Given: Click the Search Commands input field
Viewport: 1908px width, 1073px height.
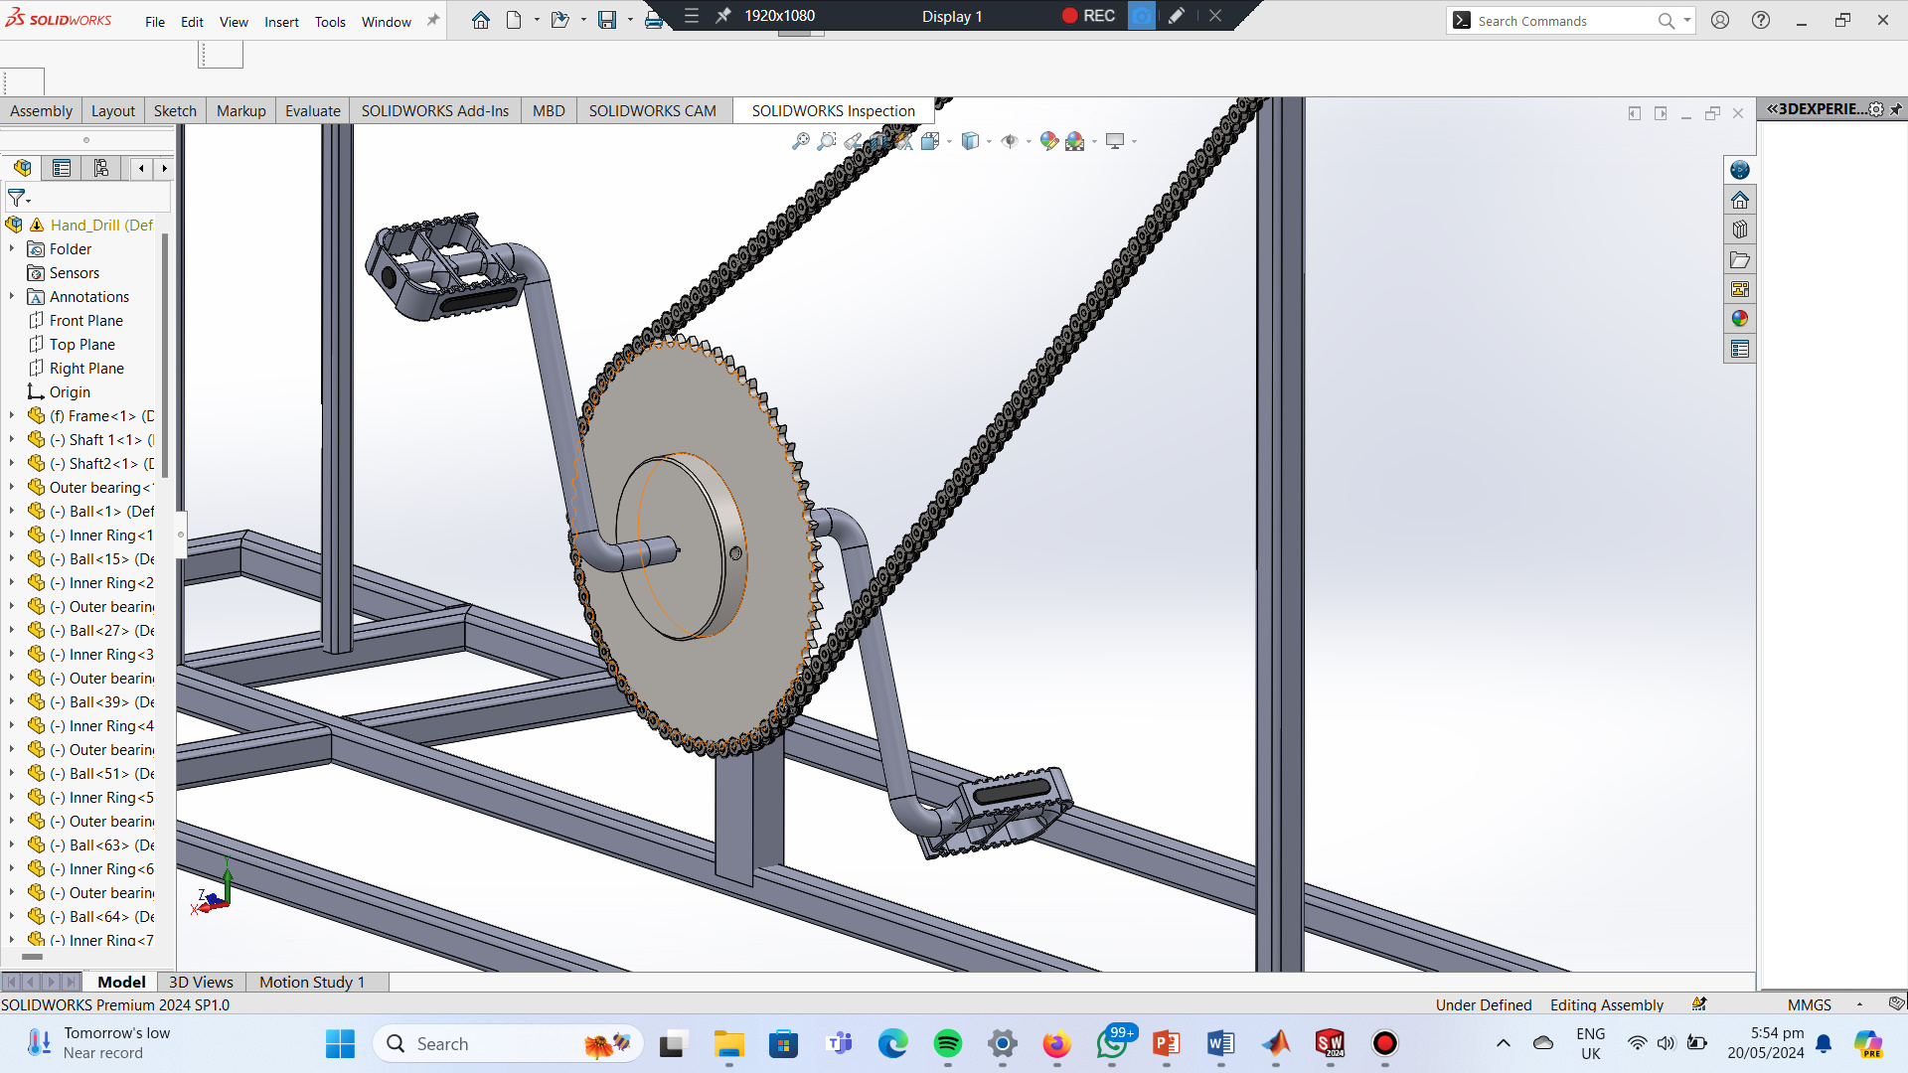Looking at the screenshot, I should coord(1560,21).
